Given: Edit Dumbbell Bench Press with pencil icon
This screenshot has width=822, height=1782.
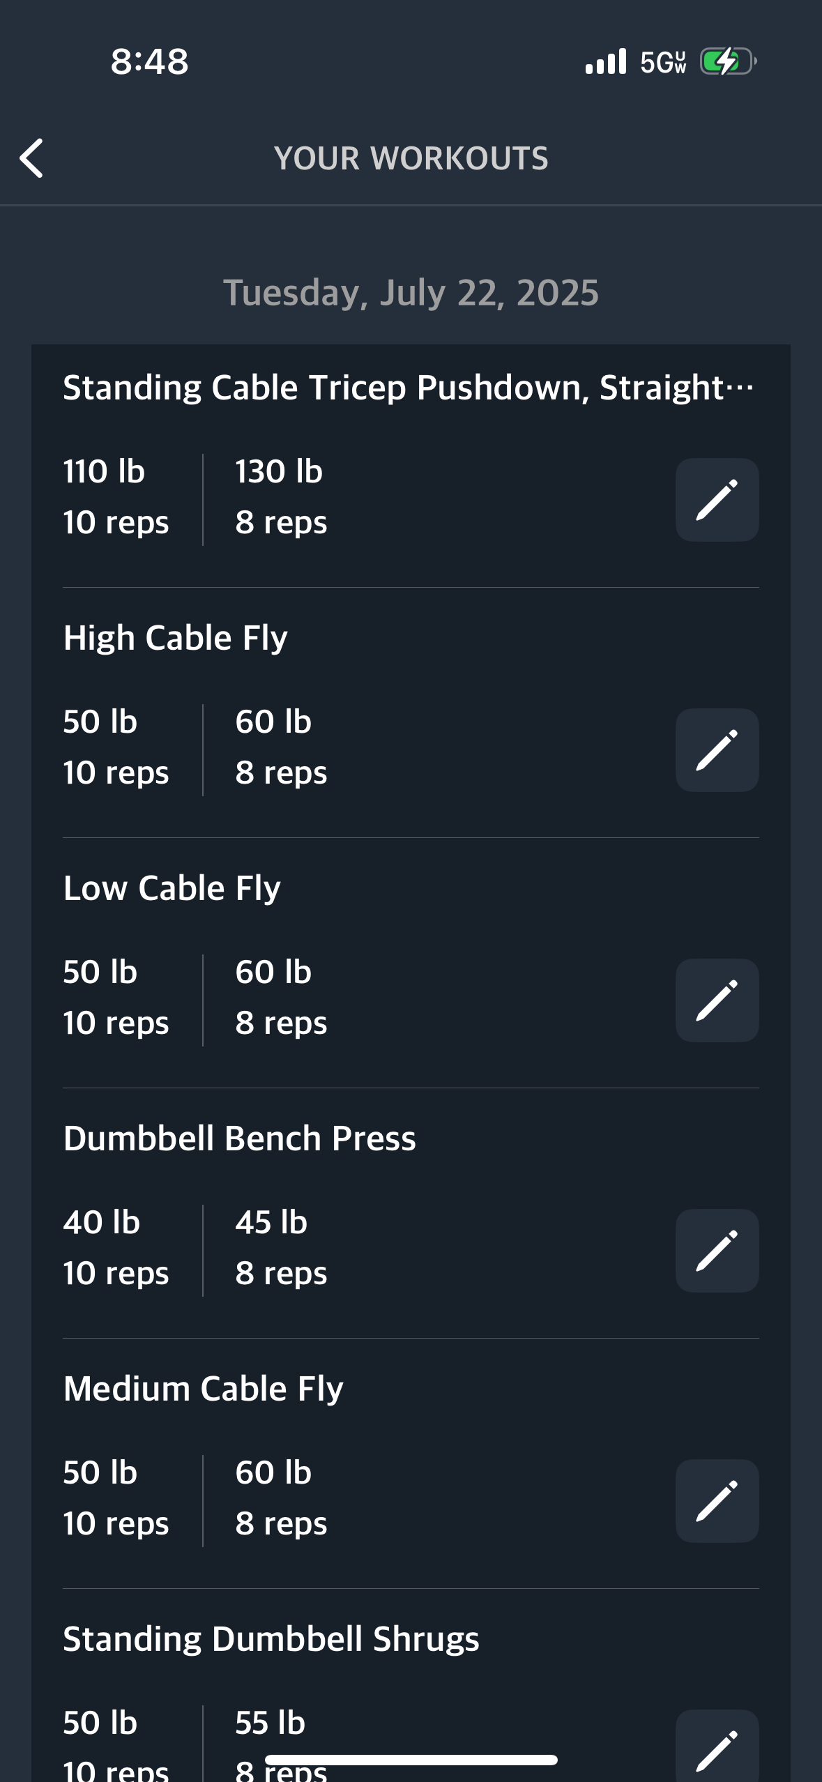Looking at the screenshot, I should (717, 1251).
